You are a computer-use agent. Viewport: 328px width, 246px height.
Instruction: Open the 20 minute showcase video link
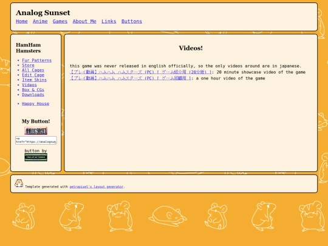(x=141, y=72)
